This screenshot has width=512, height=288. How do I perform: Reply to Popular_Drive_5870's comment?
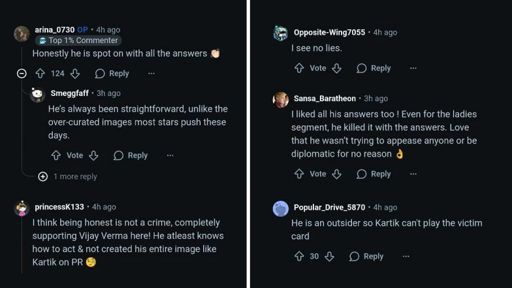[366, 256]
